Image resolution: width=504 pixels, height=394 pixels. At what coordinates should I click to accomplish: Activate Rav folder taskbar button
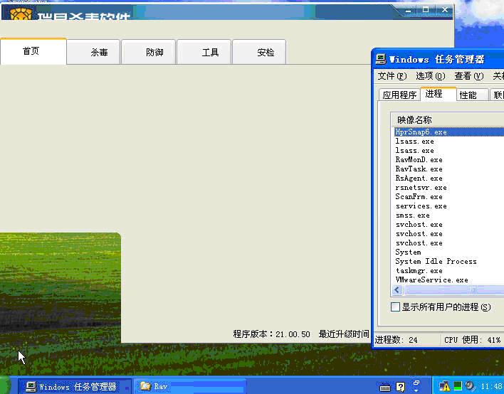189,386
